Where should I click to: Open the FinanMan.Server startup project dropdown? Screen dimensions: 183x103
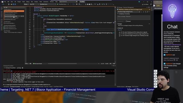(48, 4)
